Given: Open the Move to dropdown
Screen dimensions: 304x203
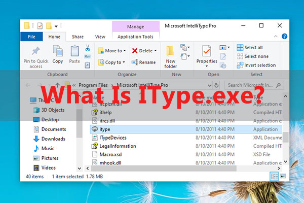Looking at the screenshot, I should click(112, 51).
